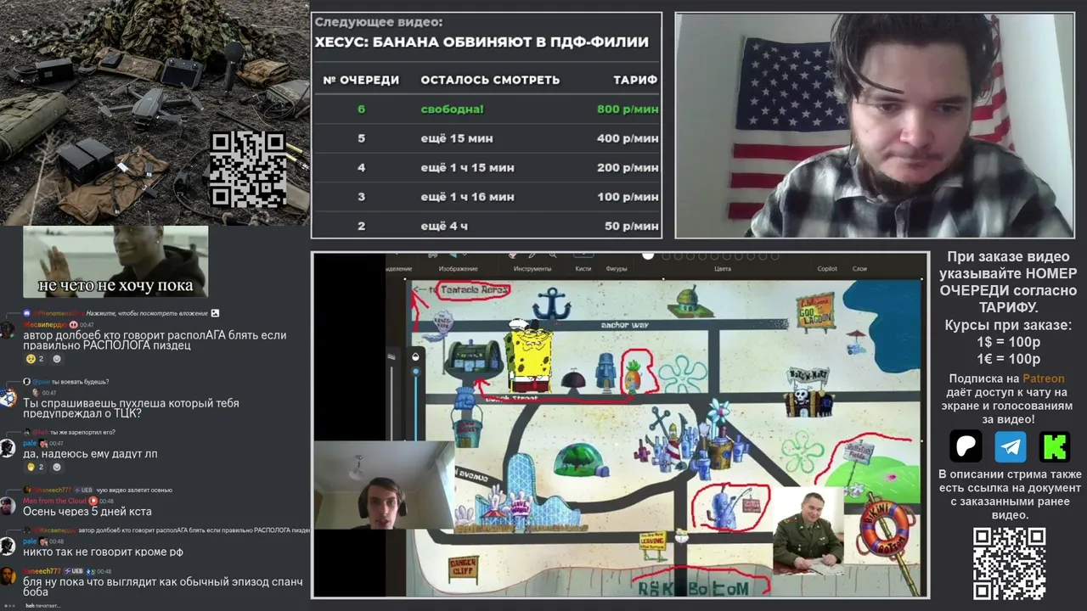Click the headphone-wearing webcam overlay
The height and width of the screenshot is (611, 1087).
pyautogui.click(x=384, y=485)
